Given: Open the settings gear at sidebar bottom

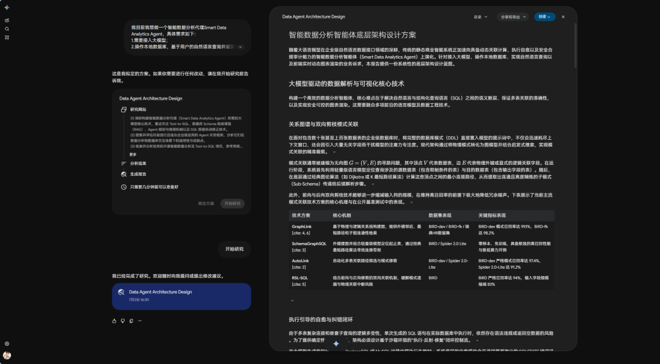Looking at the screenshot, I should (x=7, y=344).
